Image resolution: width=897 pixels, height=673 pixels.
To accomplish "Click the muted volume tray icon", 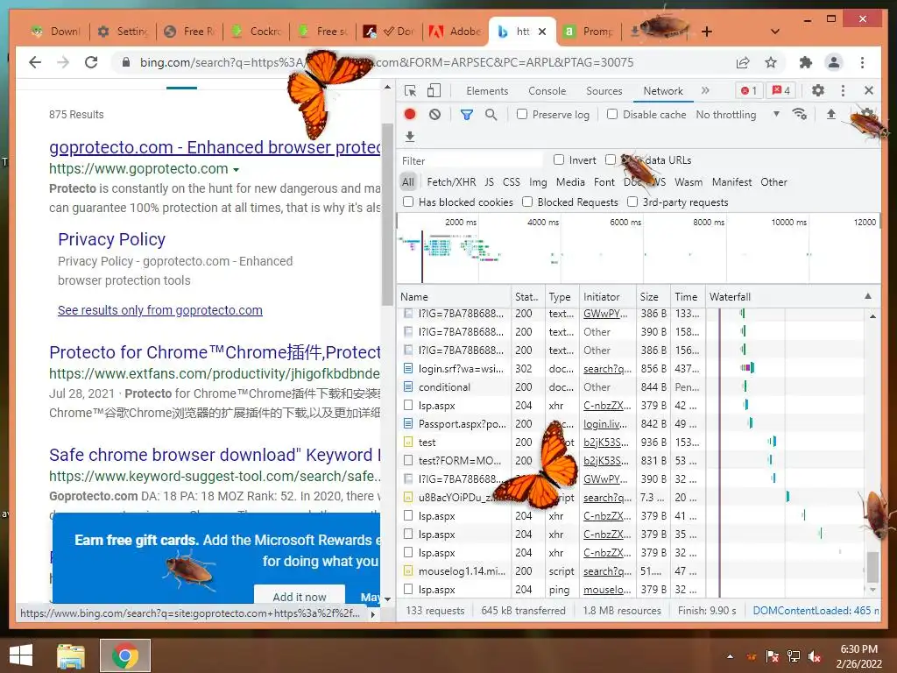I will 815,656.
